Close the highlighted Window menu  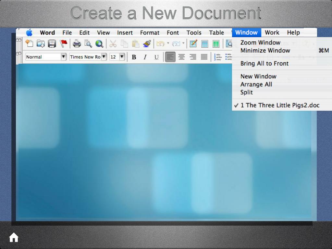pyautogui.click(x=246, y=32)
